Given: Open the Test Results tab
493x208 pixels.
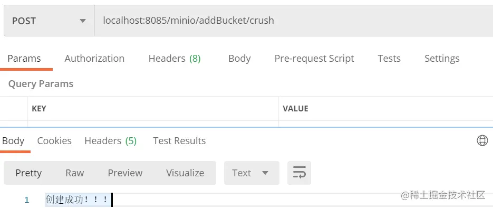Looking at the screenshot, I should [x=179, y=141].
